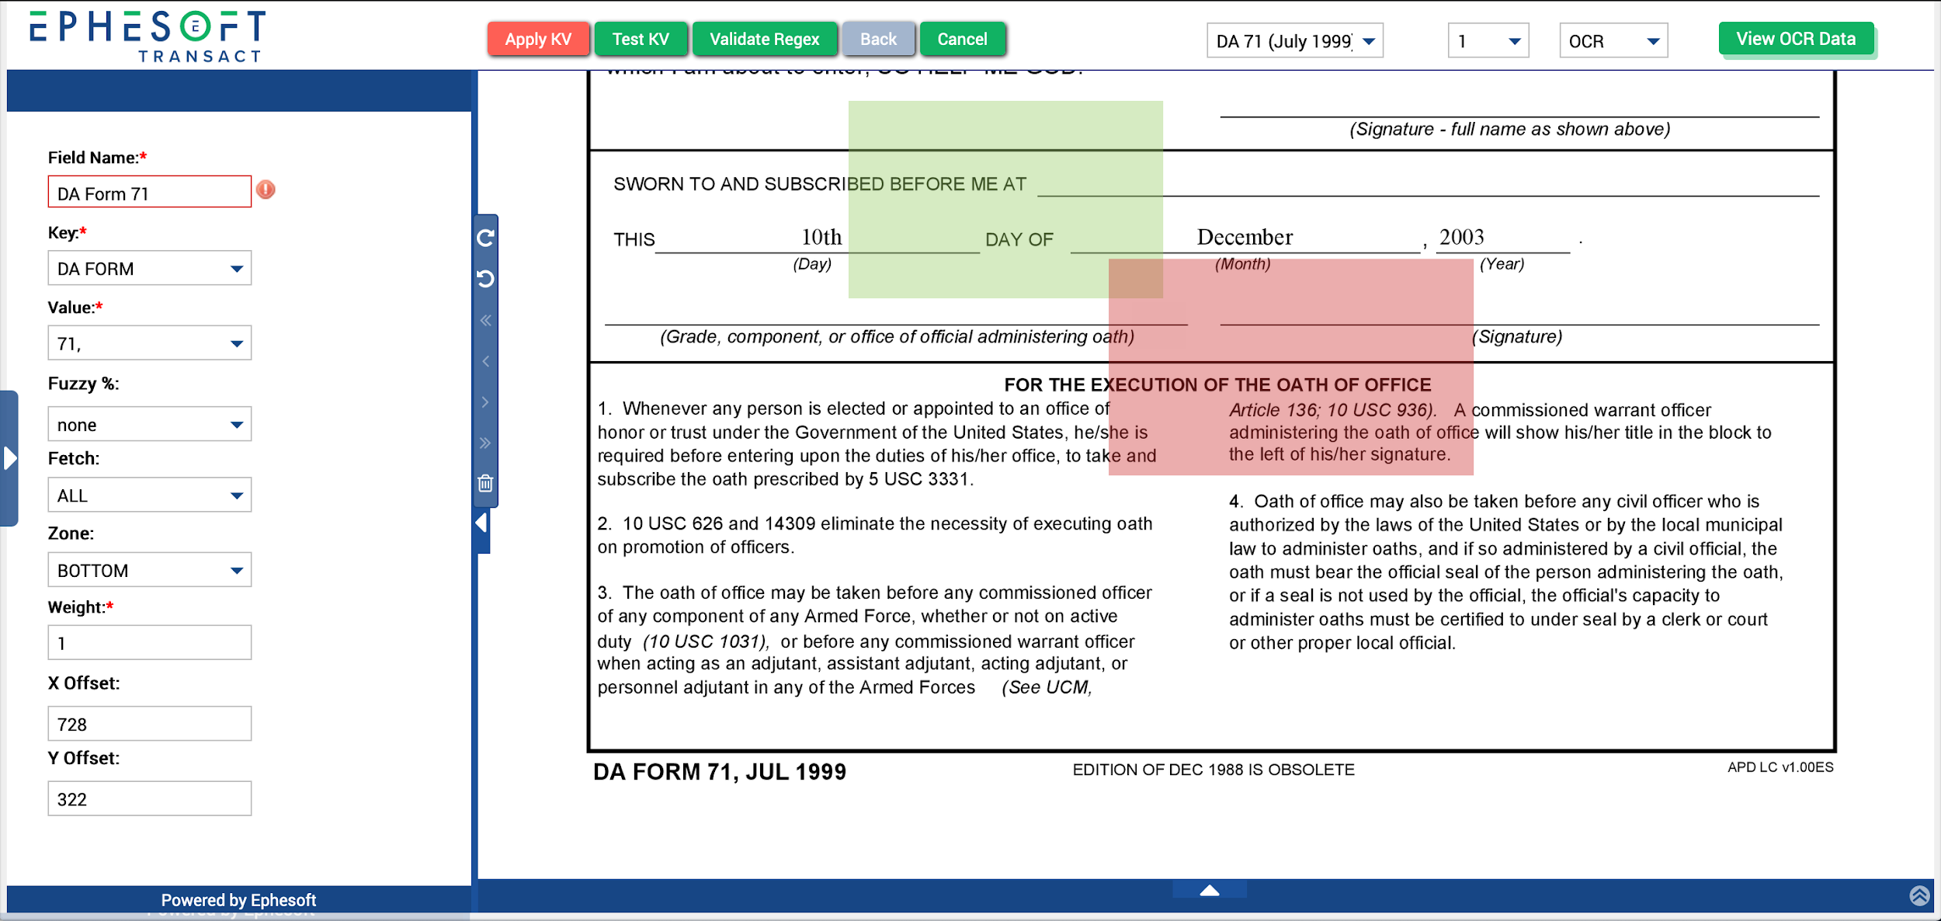Image resolution: width=1941 pixels, height=921 pixels.
Task: Rotate page counter-clockwise icon
Action: tap(485, 279)
